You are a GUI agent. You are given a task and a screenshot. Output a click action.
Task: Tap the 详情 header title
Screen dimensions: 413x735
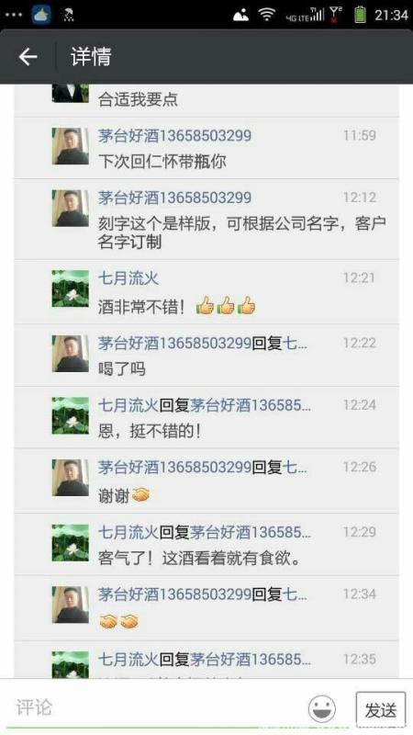point(91,57)
